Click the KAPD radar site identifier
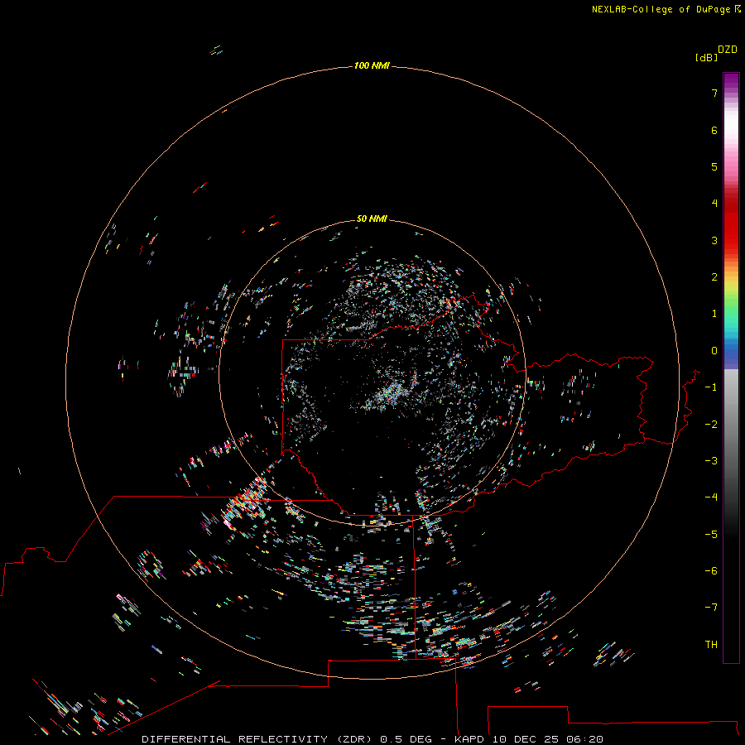The height and width of the screenshot is (745, 745). [469, 739]
